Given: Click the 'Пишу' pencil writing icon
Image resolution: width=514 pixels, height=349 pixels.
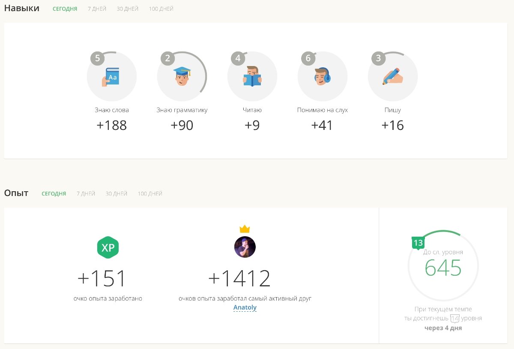Looking at the screenshot, I should (393, 77).
